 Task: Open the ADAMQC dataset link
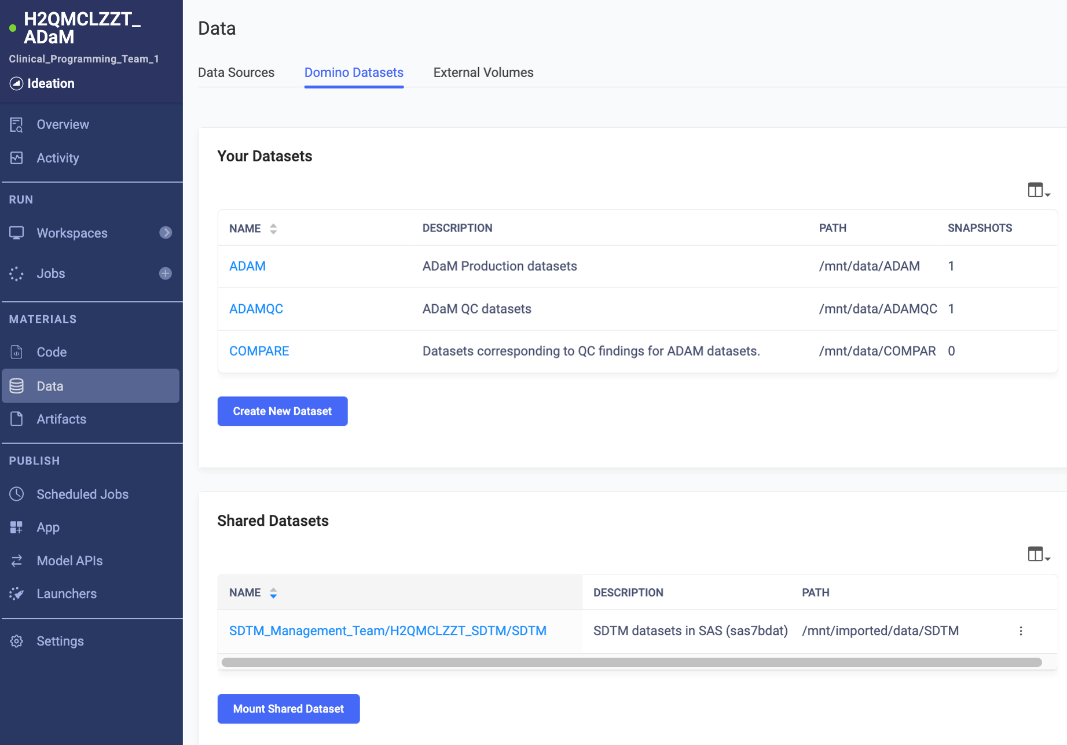[256, 309]
